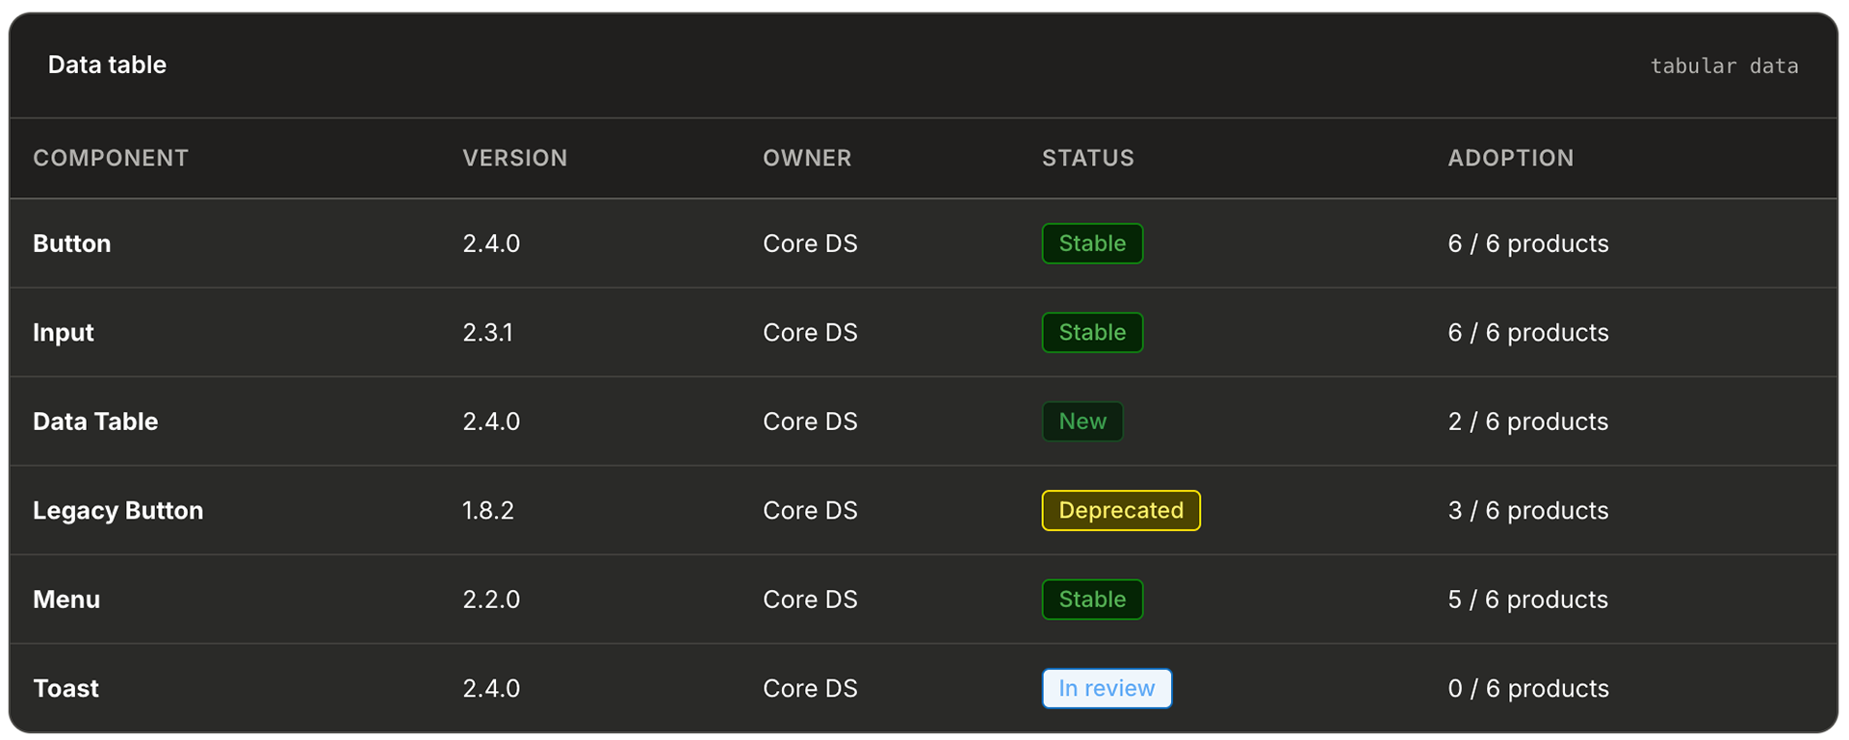Open the Data Table component entry
The image size is (1849, 740).
point(95,421)
